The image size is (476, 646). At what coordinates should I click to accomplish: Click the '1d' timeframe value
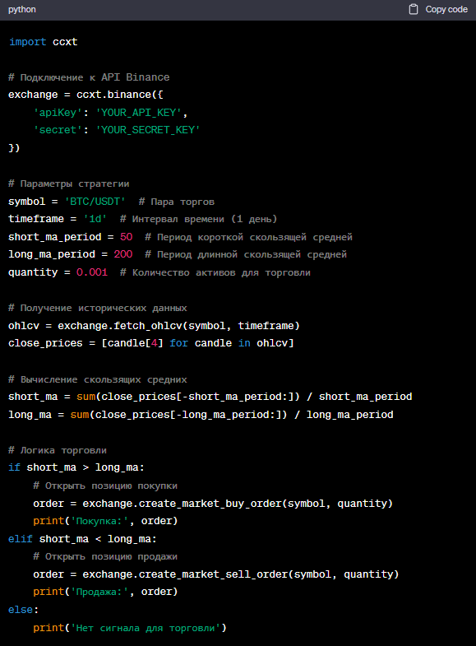pos(95,219)
